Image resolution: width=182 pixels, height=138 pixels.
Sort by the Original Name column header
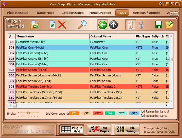point(112,36)
